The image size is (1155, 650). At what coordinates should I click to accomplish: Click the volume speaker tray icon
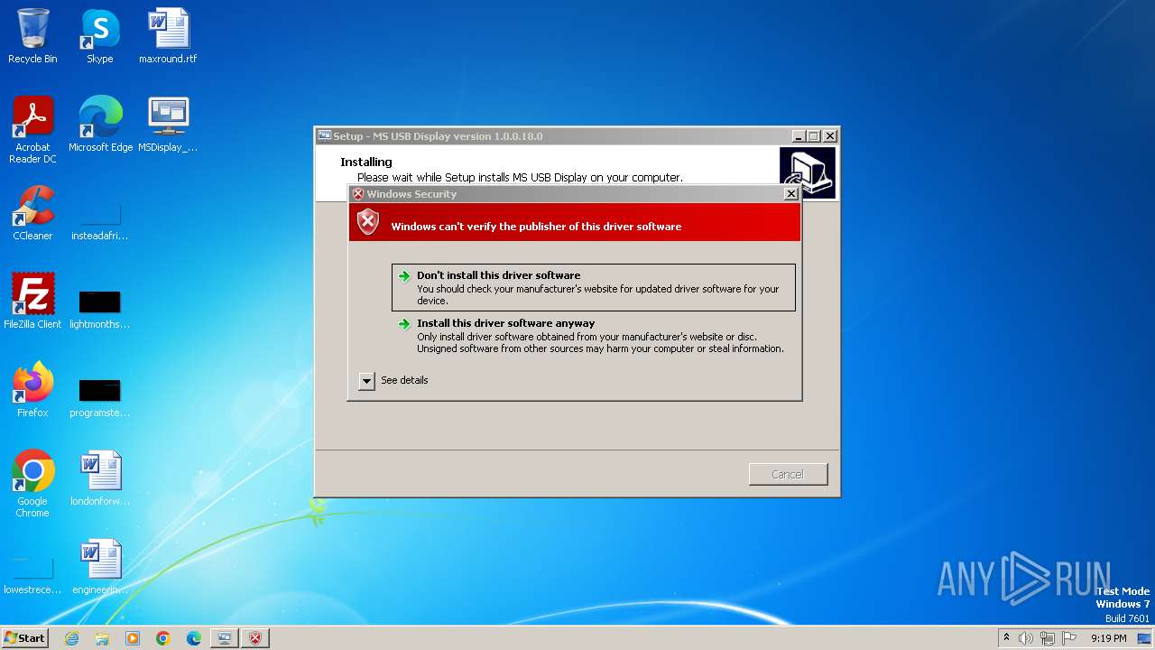tap(1026, 638)
